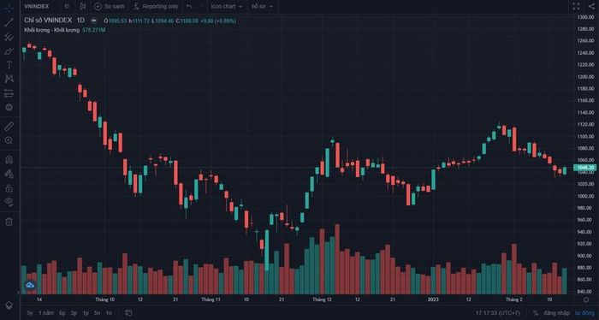Select the 1n time range

click(109, 313)
